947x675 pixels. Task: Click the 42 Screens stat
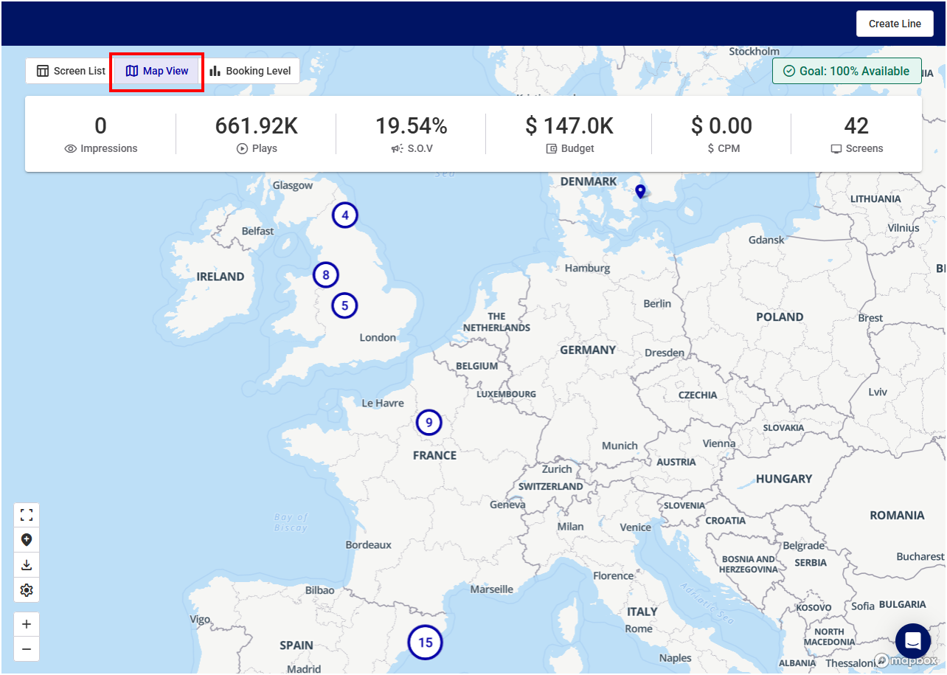[856, 134]
